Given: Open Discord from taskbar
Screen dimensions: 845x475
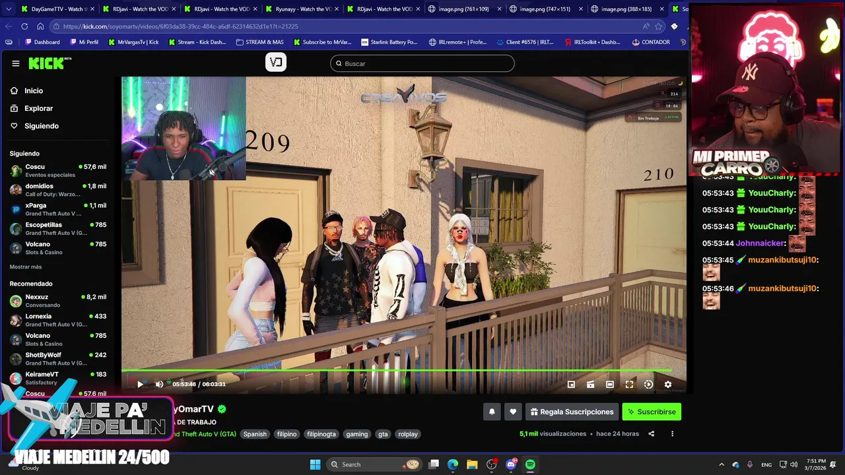Looking at the screenshot, I should click(511, 464).
